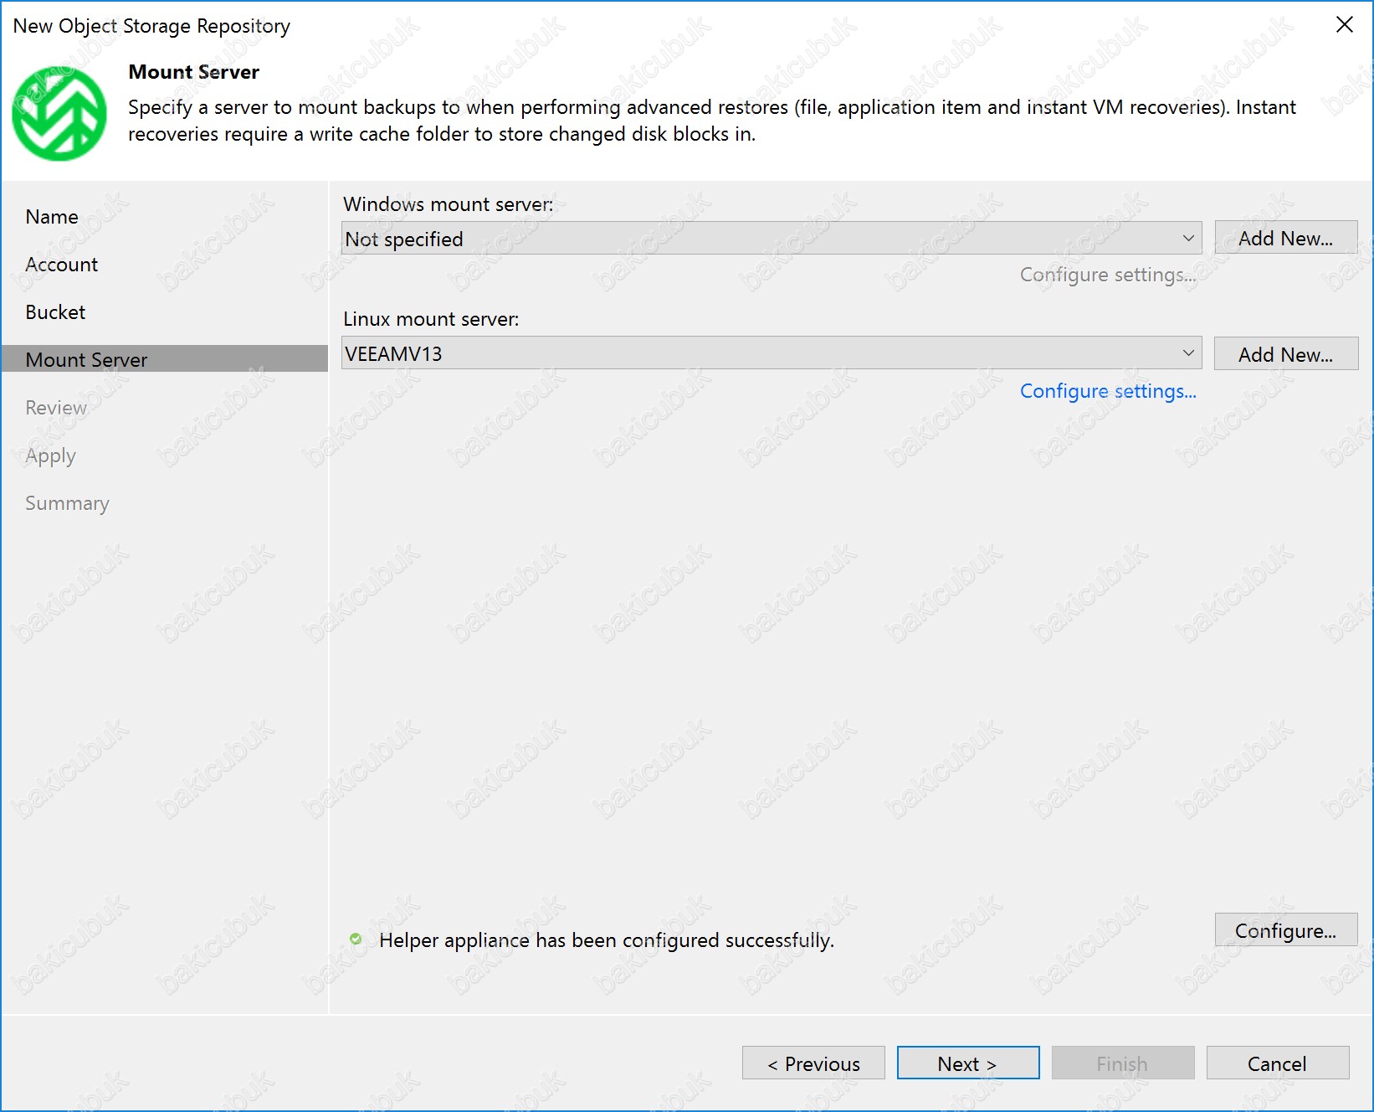This screenshot has width=1374, height=1112.
Task: Click the green success checkmark icon
Action: (x=356, y=939)
